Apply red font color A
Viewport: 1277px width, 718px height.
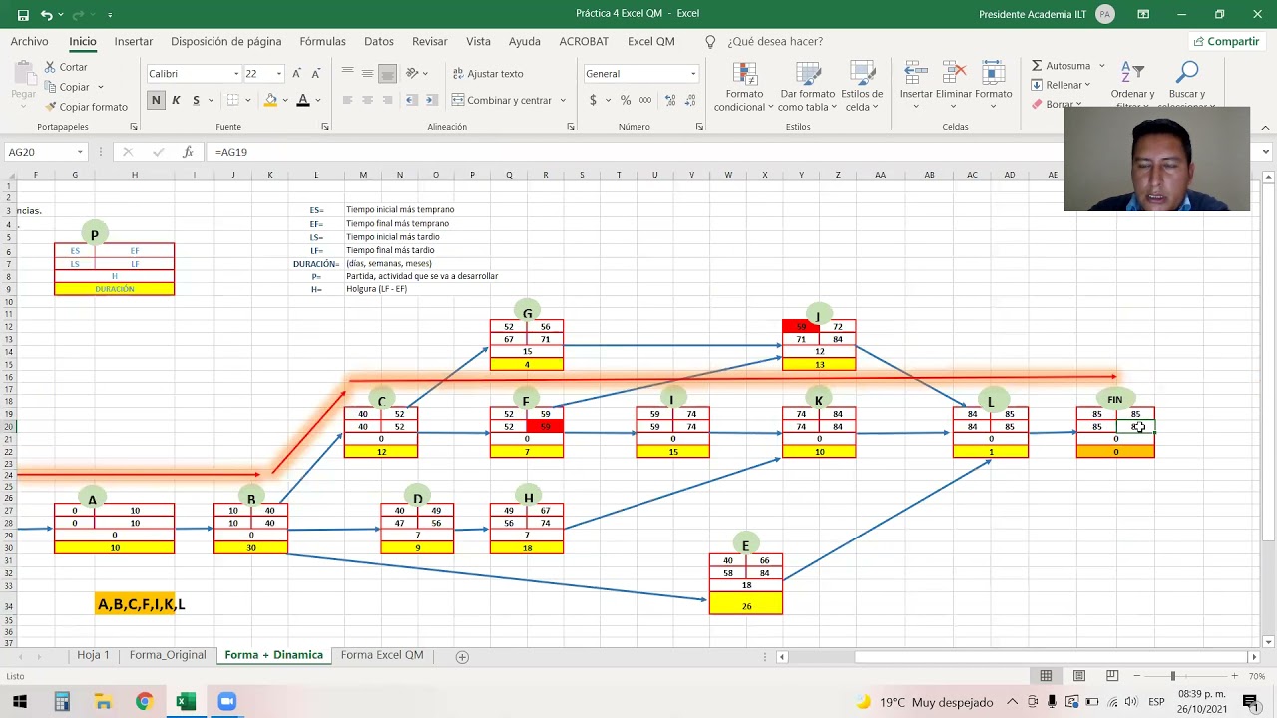[x=303, y=100]
